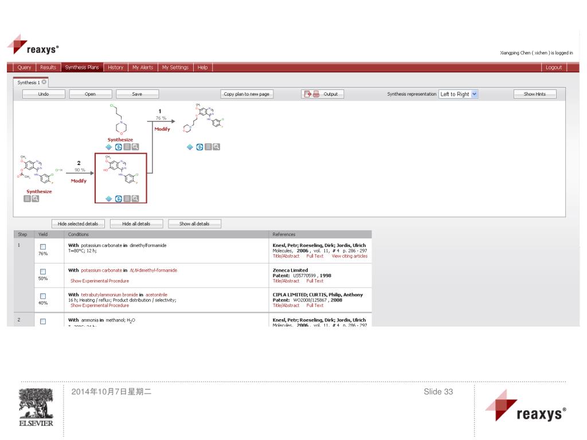Click the References column header
This screenshot has width=587, height=440.
click(x=284, y=234)
